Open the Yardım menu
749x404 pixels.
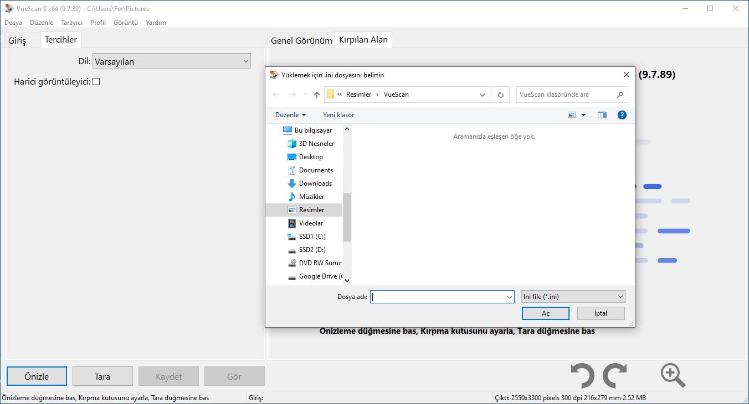tap(156, 23)
